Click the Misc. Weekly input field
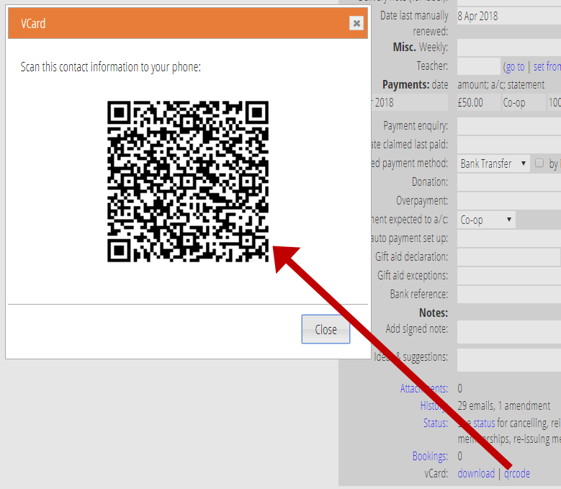The height and width of the screenshot is (489, 561). click(x=509, y=48)
